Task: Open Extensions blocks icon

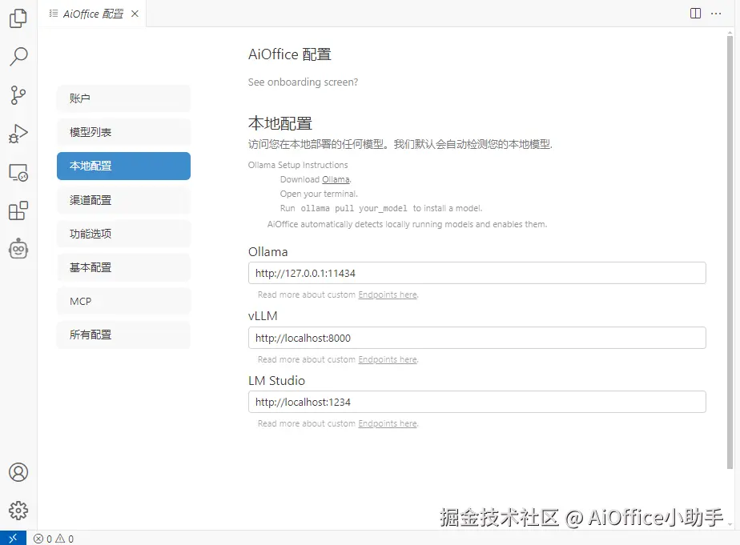Action: pos(18,210)
